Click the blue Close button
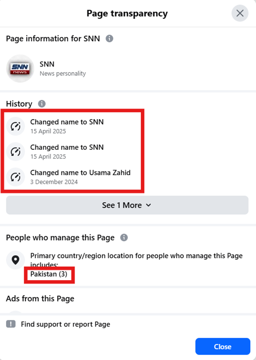 [223, 346]
